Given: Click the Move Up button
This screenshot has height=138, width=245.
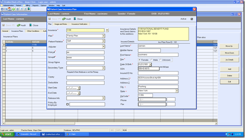Looking at the screenshot, I should click(229, 46).
